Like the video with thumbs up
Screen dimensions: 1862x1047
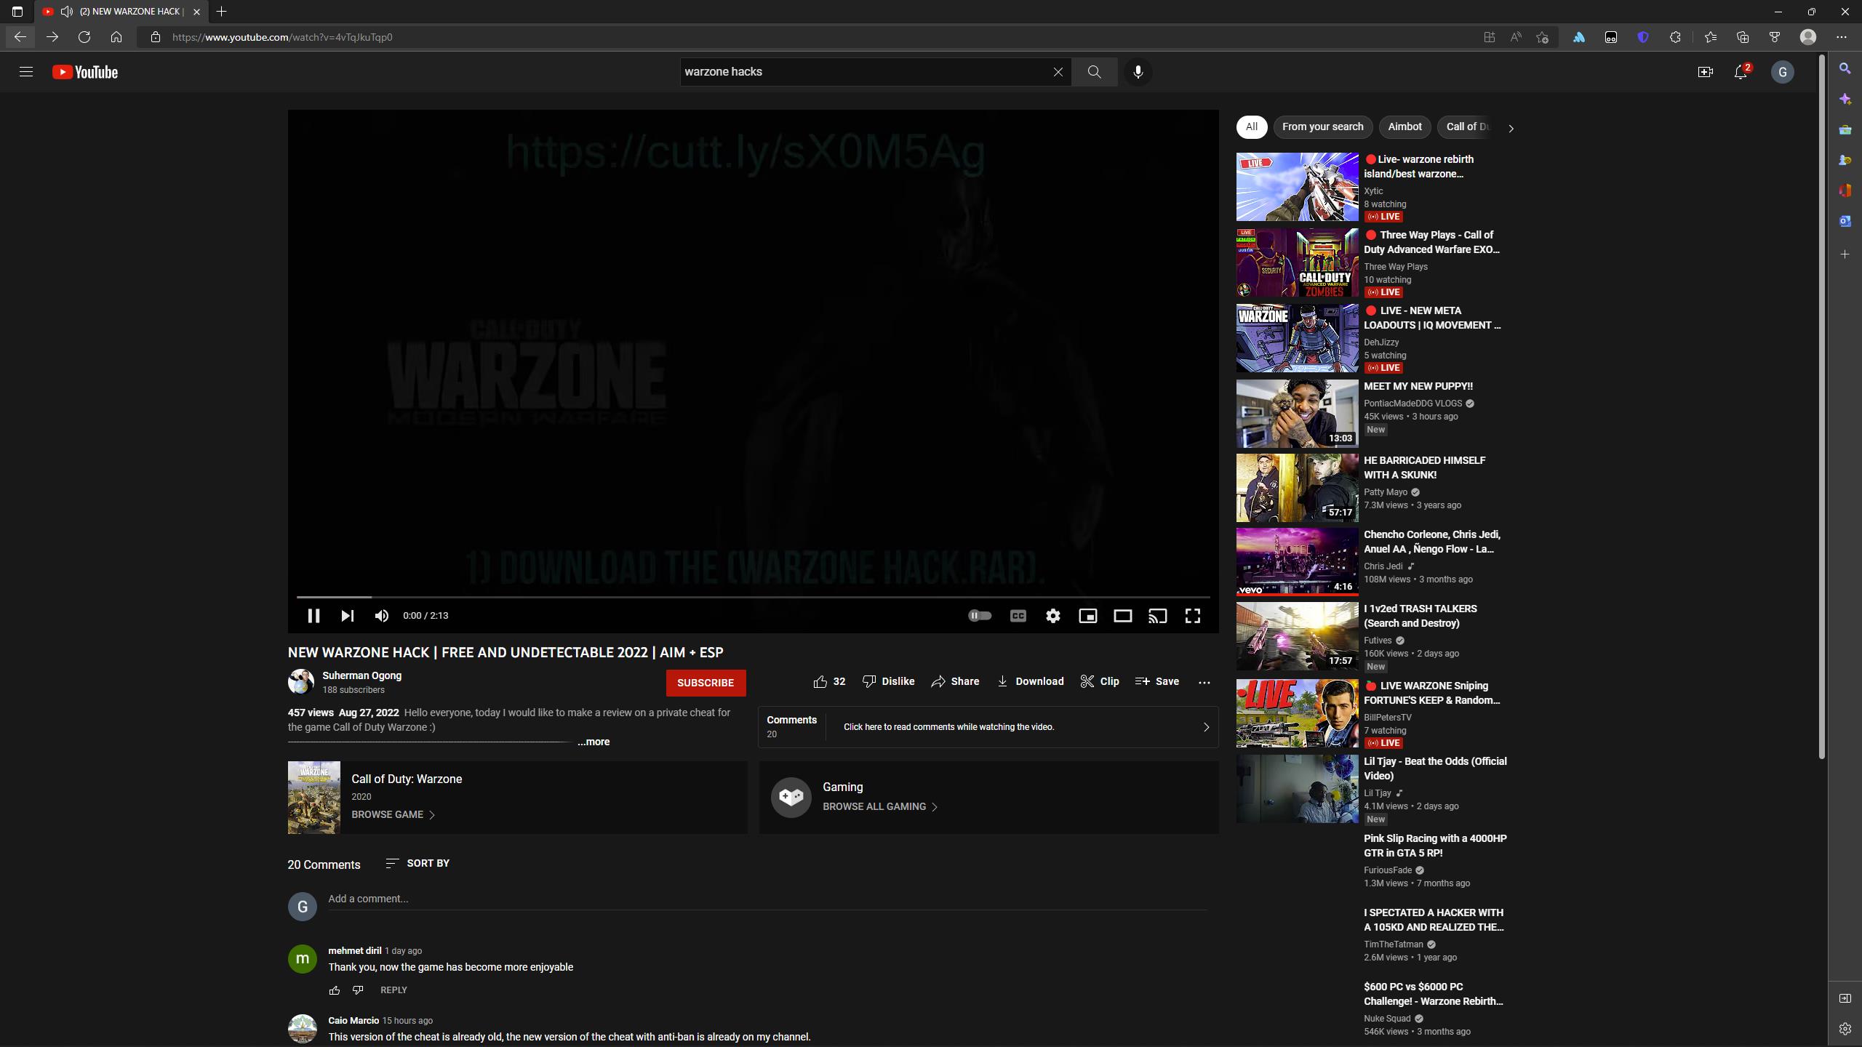pyautogui.click(x=820, y=681)
